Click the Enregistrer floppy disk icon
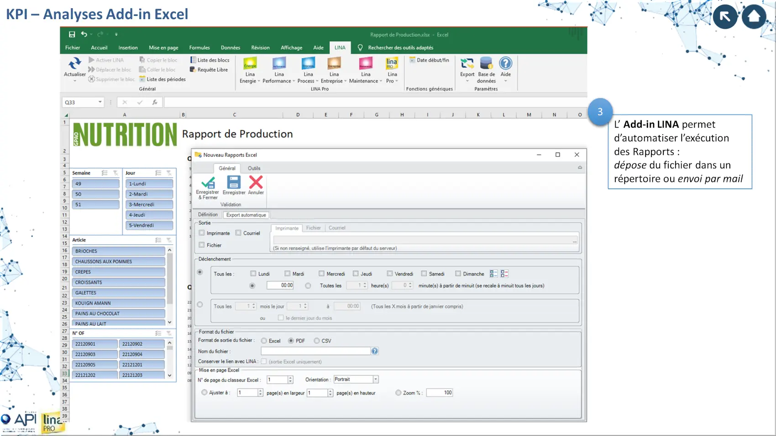Screen dimensions: 776x436 click(234, 182)
